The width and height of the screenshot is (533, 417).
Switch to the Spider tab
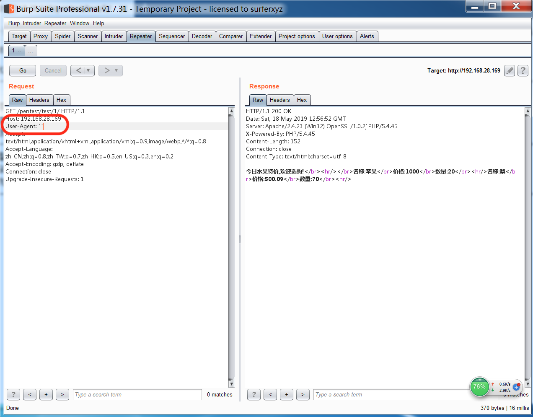63,36
